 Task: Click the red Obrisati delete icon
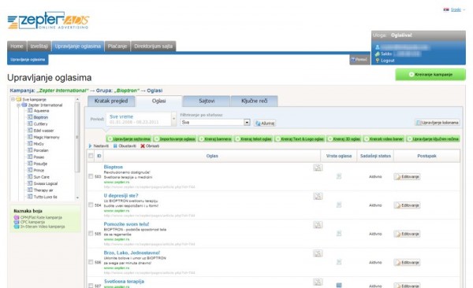143,146
